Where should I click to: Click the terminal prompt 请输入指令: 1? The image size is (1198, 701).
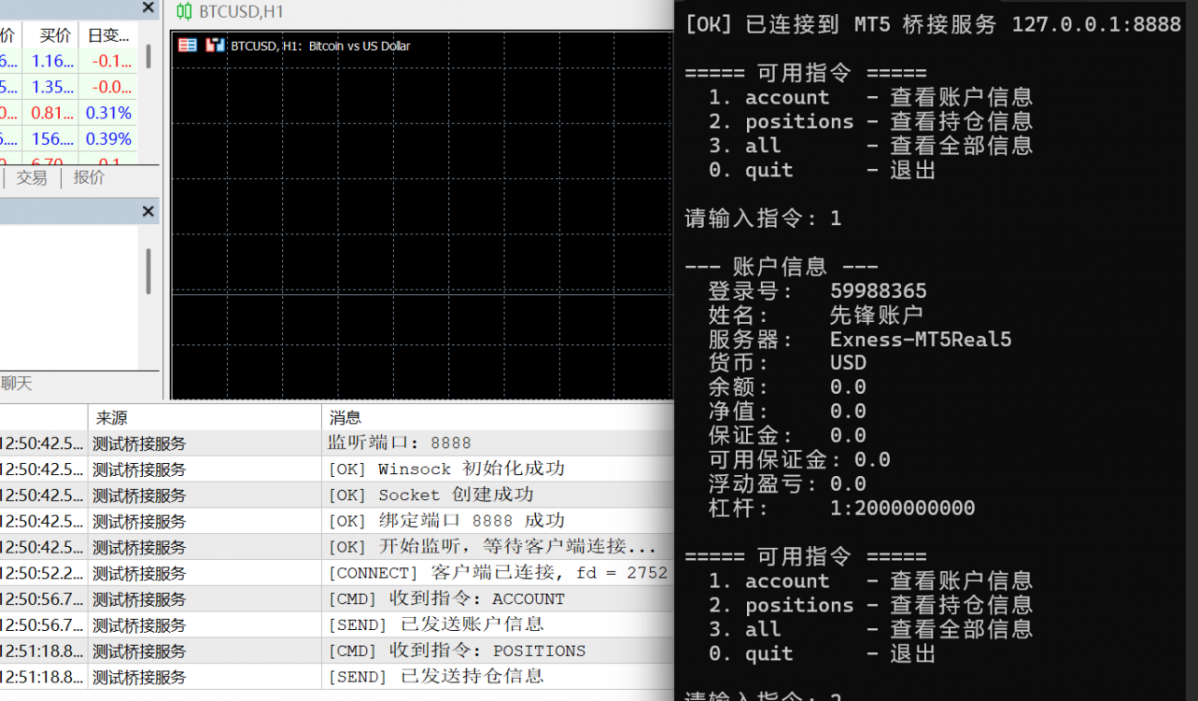[763, 219]
